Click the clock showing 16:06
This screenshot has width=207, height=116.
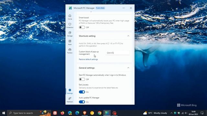pos(193,113)
